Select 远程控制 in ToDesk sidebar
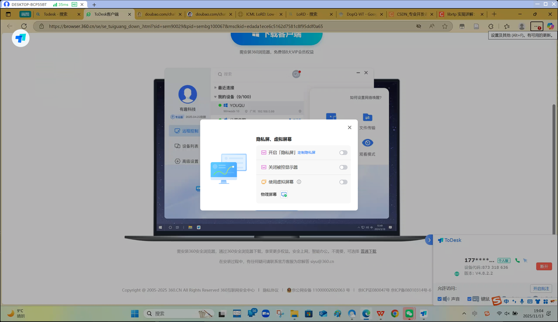This screenshot has height=322, width=558. (186, 131)
